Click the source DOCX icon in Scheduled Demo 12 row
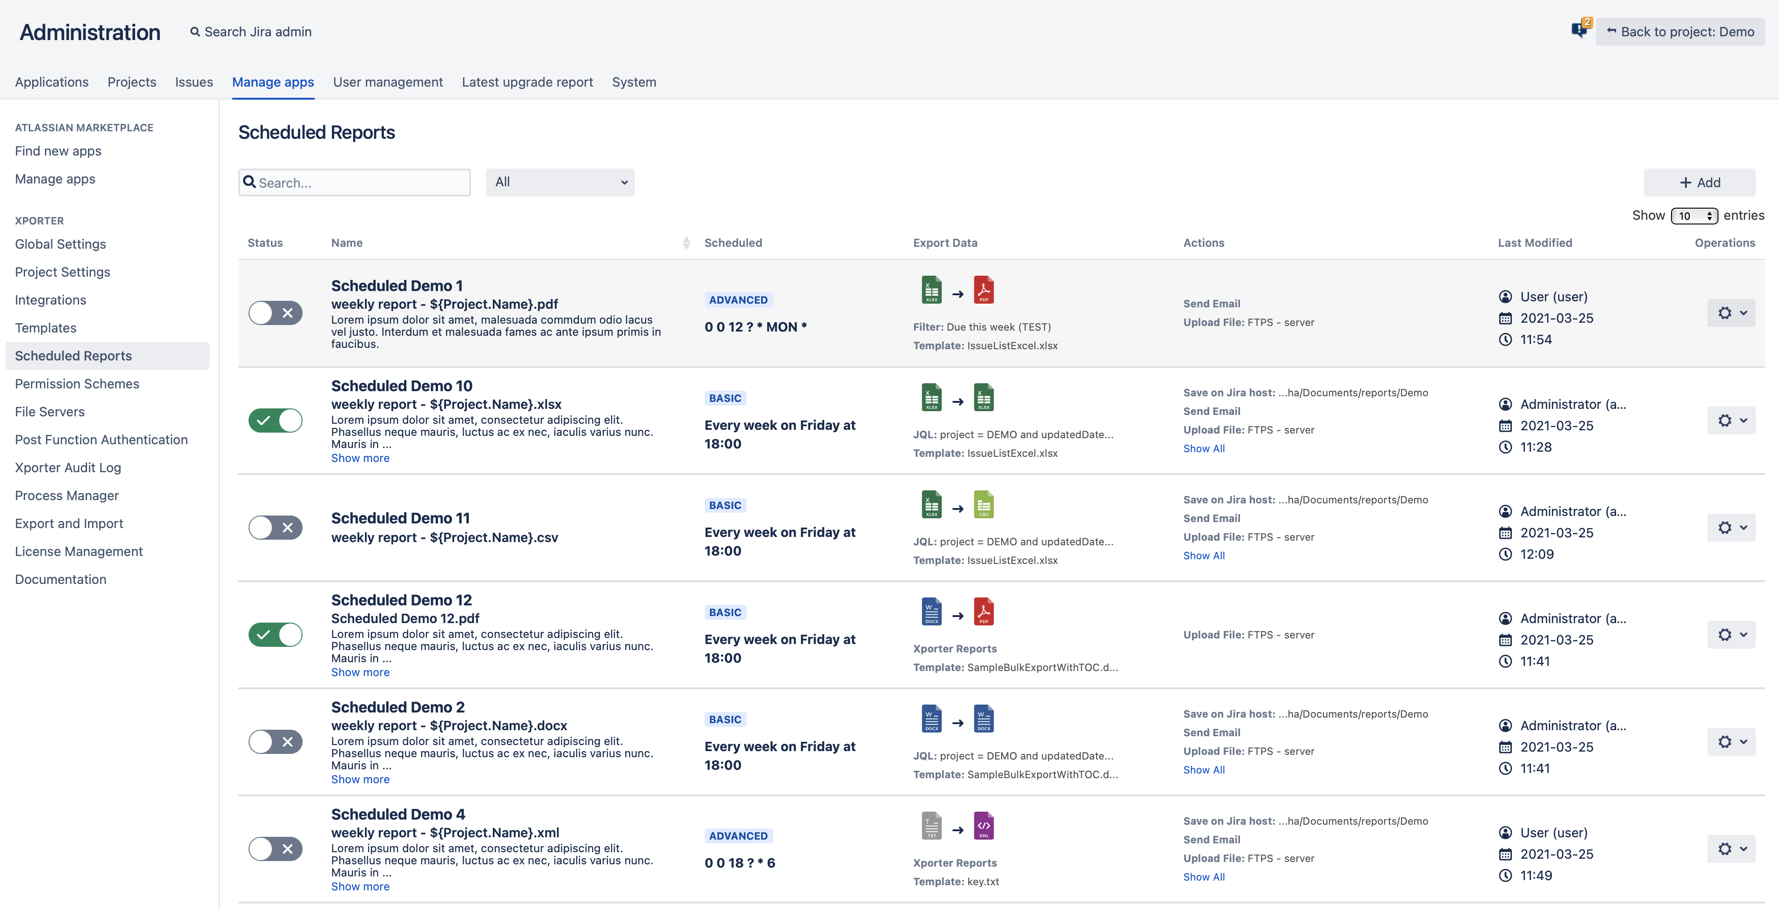This screenshot has height=909, width=1779. [931, 612]
